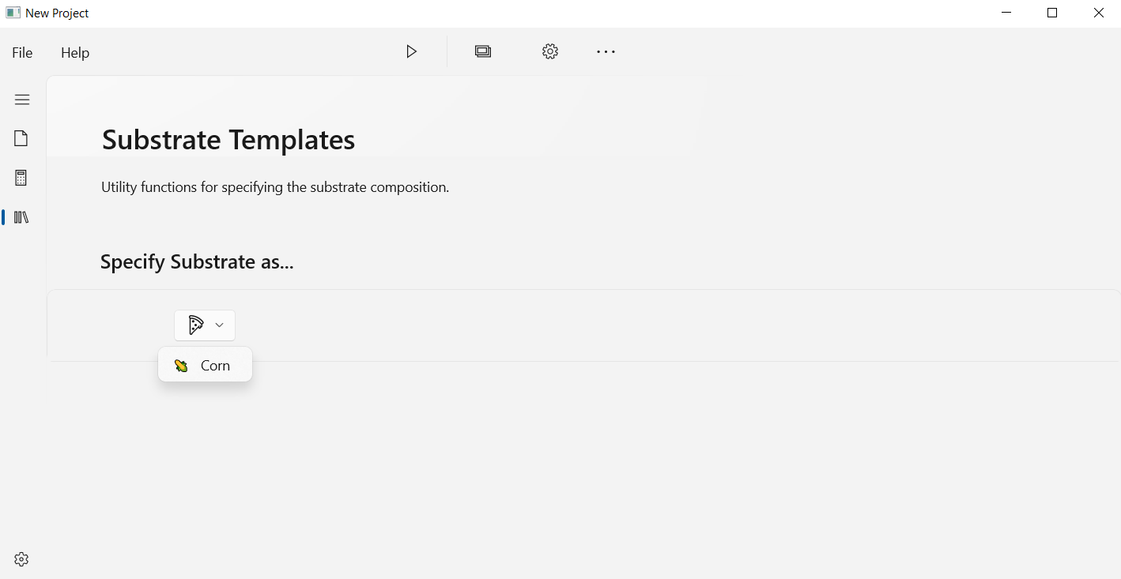
Task: Click the stacked windows toolbar icon
Action: pos(483,51)
